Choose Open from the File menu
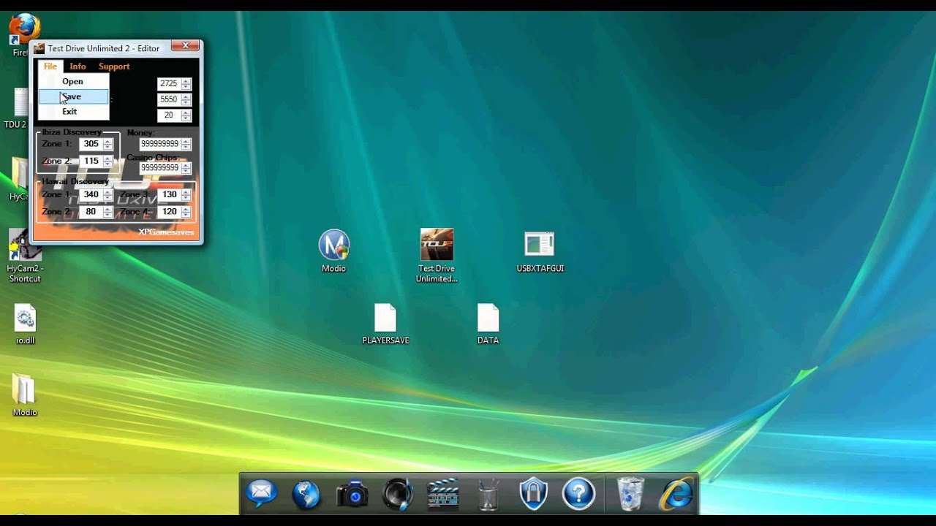This screenshot has height=526, width=936. point(72,81)
